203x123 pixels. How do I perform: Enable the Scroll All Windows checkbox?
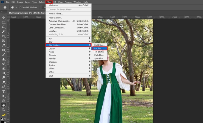[x=20, y=7]
